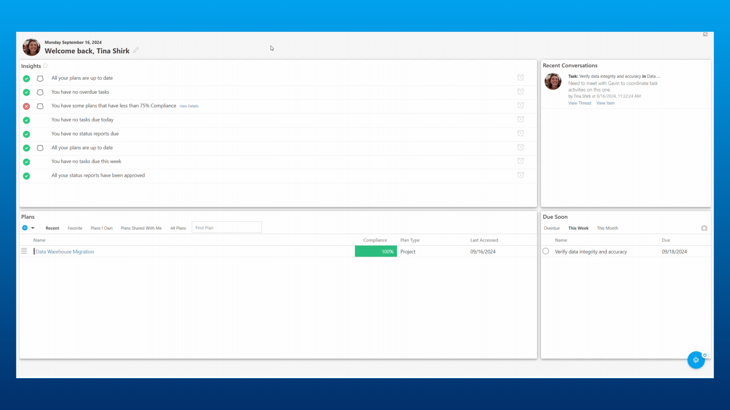Click the 09/18/2024 due date cell
Screen dimensions: 730x410
pos(674,252)
